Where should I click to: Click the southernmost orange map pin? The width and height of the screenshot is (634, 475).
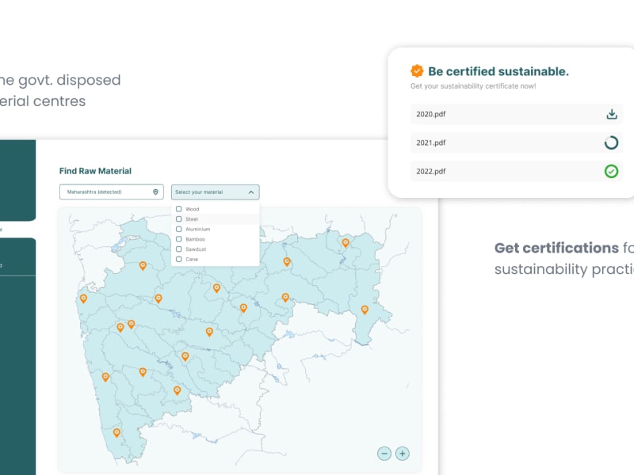coord(116,432)
